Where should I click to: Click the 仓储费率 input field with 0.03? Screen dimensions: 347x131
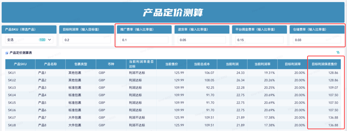317,40
